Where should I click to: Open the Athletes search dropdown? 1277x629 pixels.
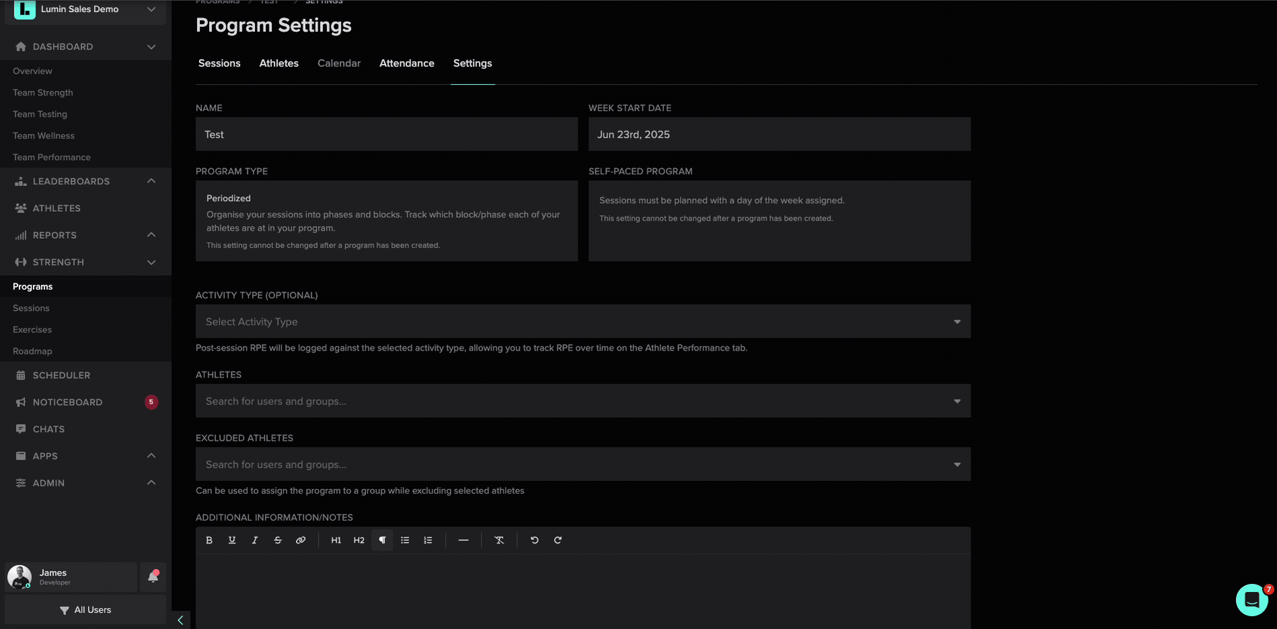[x=582, y=401]
